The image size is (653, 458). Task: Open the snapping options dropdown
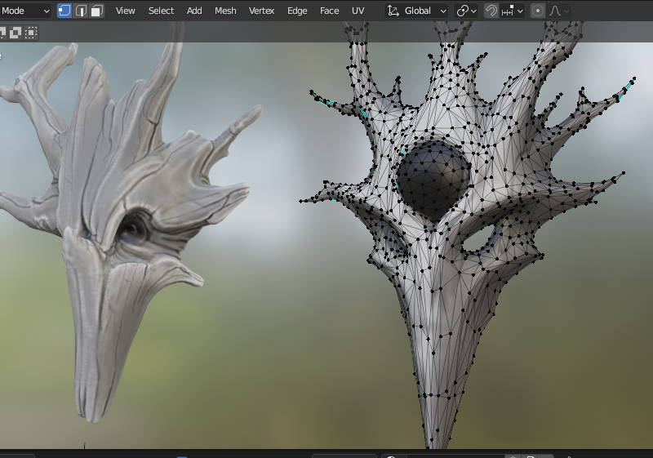513,11
